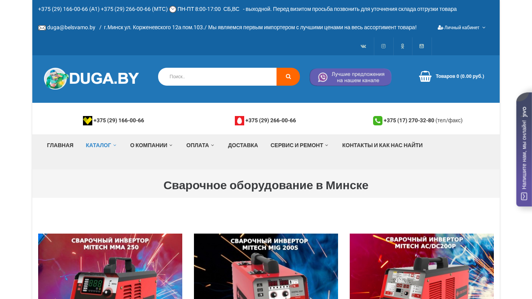This screenshot has width=532, height=299.
Task: Focus the Поиск search input field
Action: coord(217,77)
